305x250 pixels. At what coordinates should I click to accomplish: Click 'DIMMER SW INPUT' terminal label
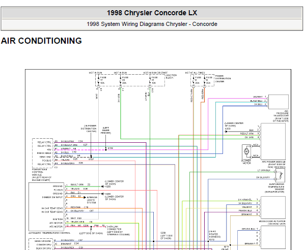tap(52, 197)
